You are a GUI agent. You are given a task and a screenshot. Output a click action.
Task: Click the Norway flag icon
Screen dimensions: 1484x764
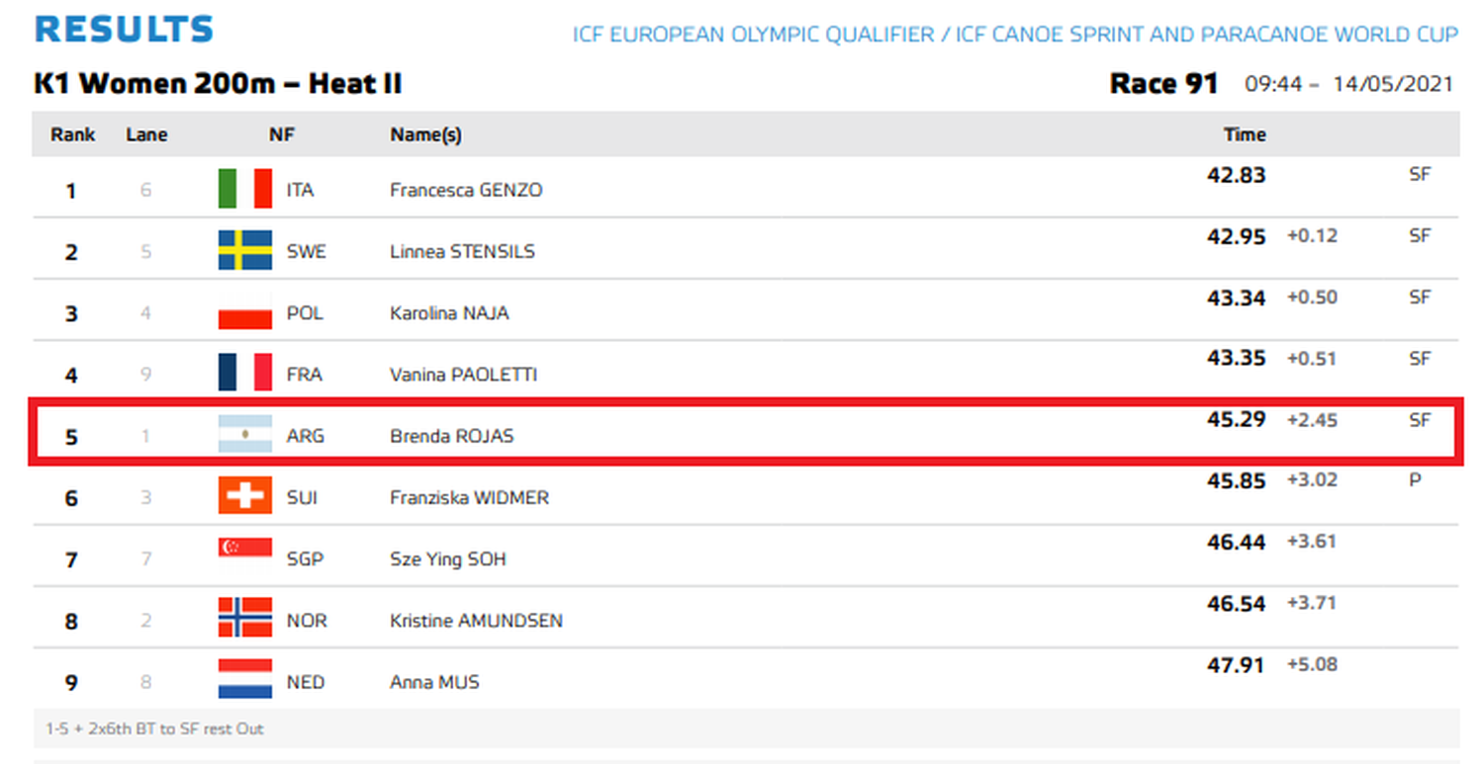[x=244, y=619]
